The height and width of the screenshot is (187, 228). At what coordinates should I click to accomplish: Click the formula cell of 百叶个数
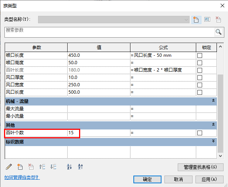163,133
